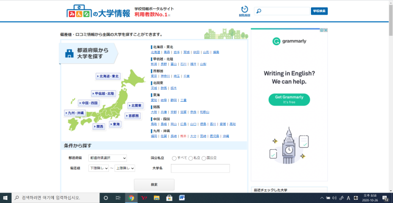
Task: Click the 首都圏 region label on the map
Action: pos(133,116)
